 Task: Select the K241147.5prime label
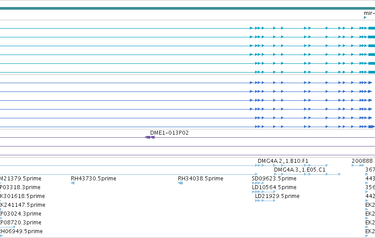23,205
